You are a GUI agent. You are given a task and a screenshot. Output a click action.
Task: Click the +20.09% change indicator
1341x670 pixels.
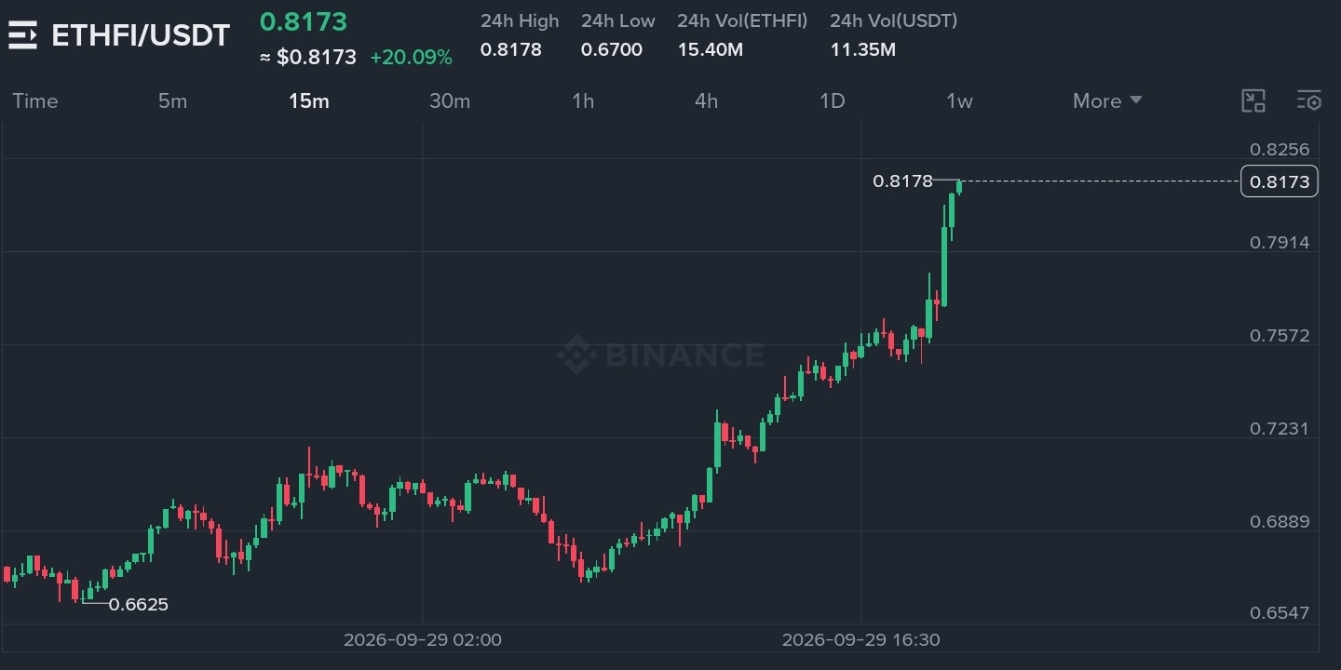click(411, 58)
